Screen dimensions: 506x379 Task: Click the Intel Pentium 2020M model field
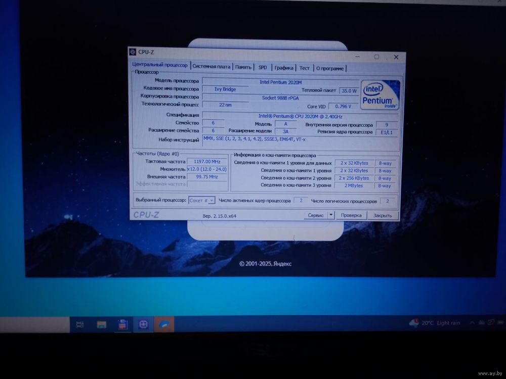(280, 82)
